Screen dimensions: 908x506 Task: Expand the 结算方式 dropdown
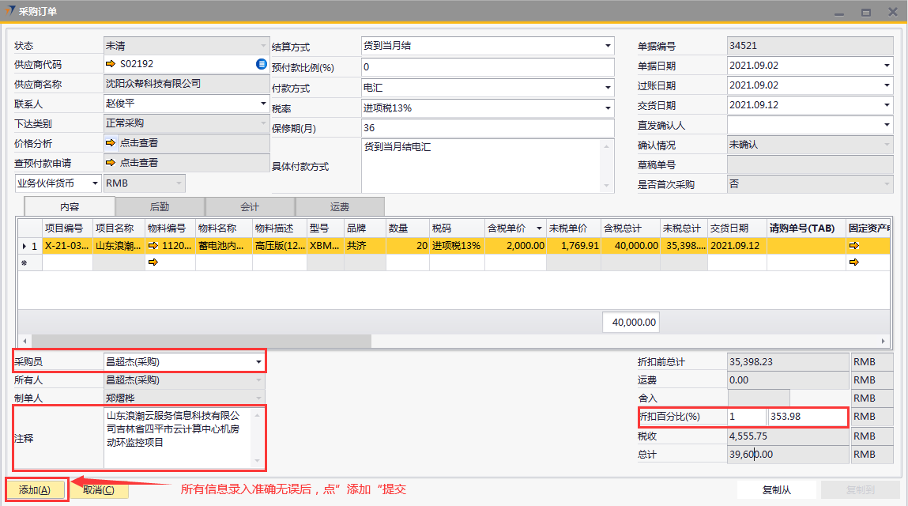click(608, 46)
